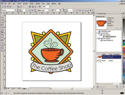Select the Shape tool in the toolbox

(2, 17)
